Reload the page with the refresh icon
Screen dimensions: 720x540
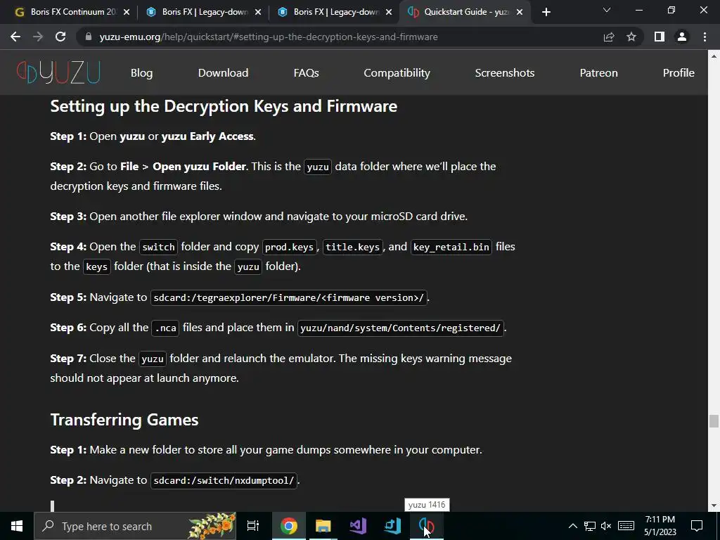pos(60,37)
